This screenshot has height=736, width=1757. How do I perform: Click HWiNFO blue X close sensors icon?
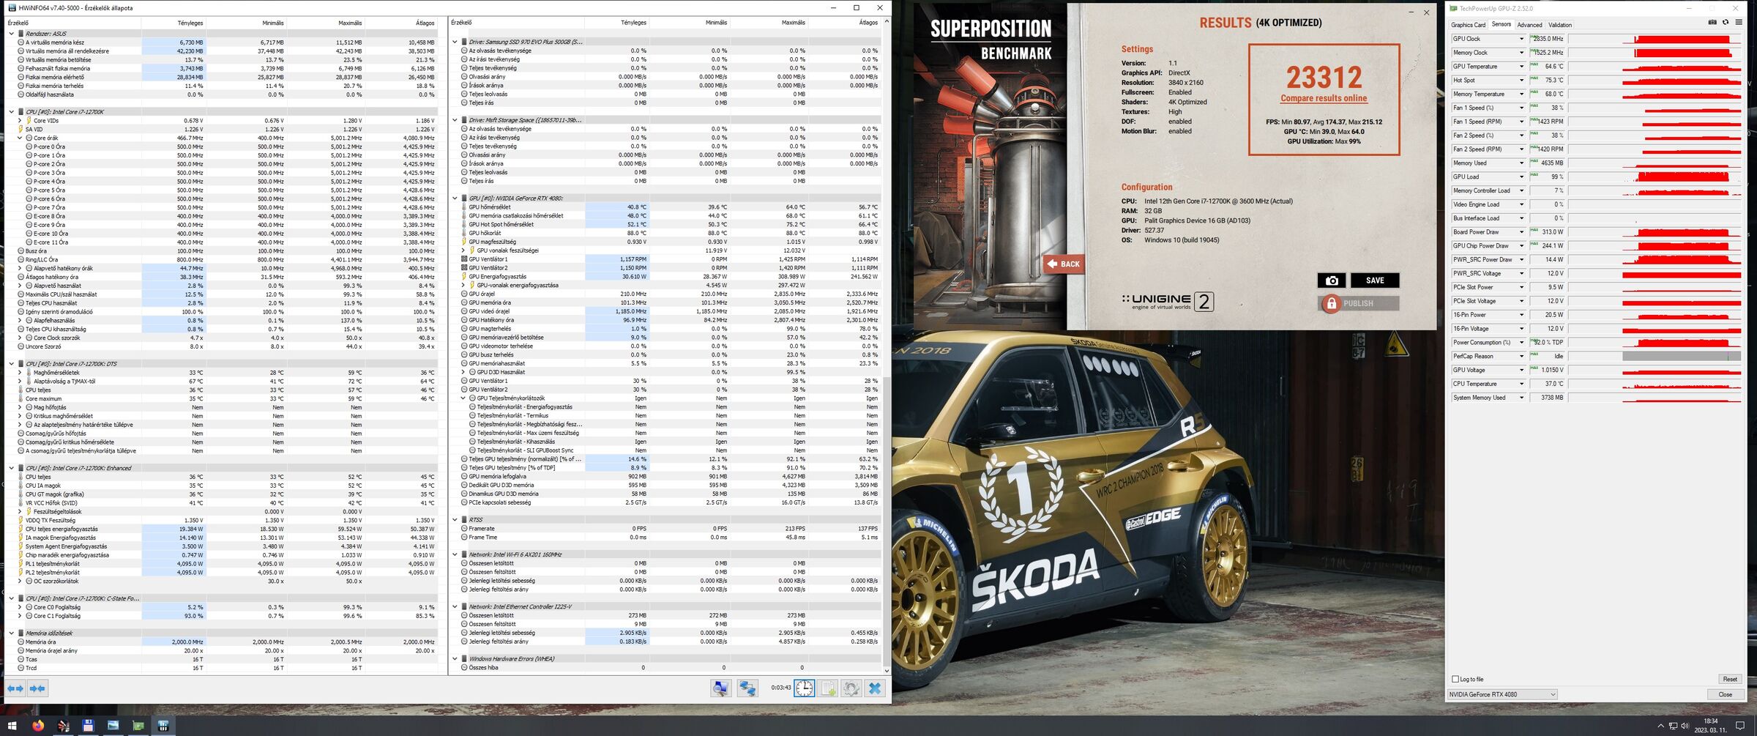[875, 688]
